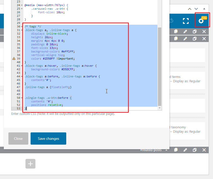
Task: Click the pencil edit icon in first gray row
Action: [185, 32]
